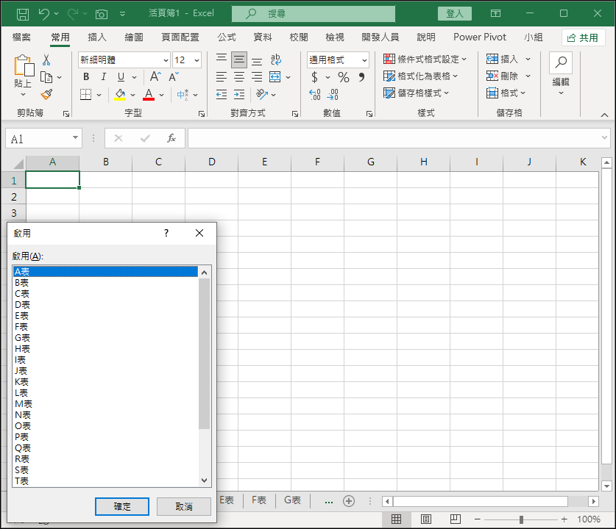Switch to Normal view grid icon
Image resolution: width=616 pixels, height=529 pixels.
pyautogui.click(x=397, y=519)
